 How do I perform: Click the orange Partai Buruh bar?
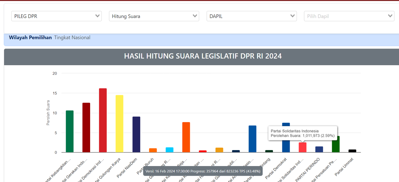[x=153, y=150]
